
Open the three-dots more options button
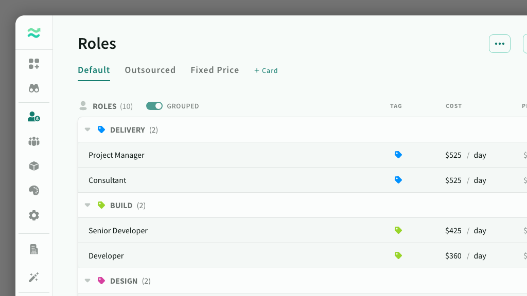[x=499, y=44]
